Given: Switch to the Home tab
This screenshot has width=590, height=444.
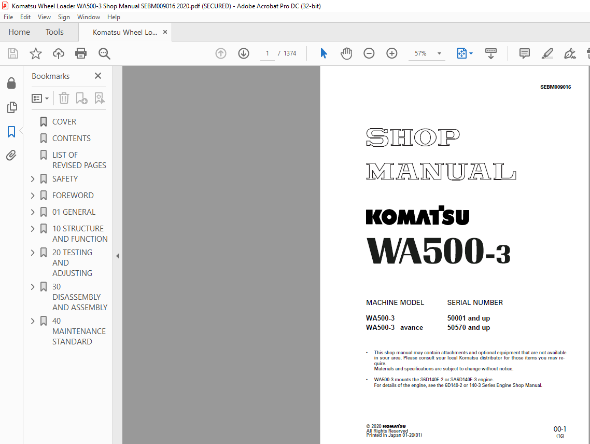Looking at the screenshot, I should click(x=19, y=32).
